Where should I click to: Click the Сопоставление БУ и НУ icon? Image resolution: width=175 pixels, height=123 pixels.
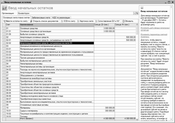tap(96, 21)
